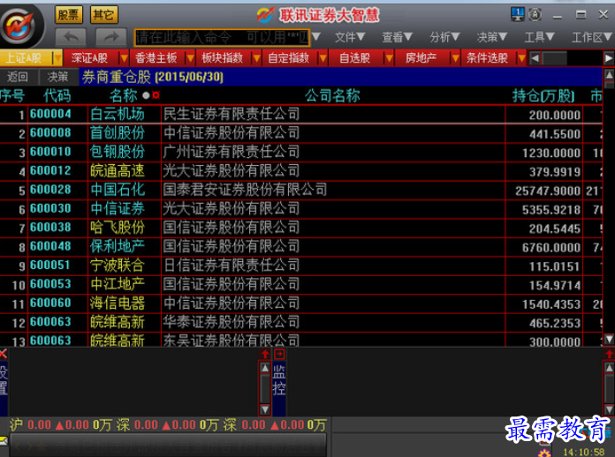Click the monitor screen icon in title bar
This screenshot has width=615, height=457.
click(x=518, y=14)
